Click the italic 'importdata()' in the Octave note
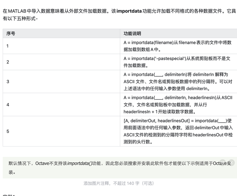Image resolution: width=237 pixels, height=196 pixels. 80,163
